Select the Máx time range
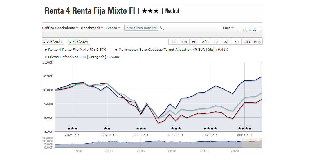 tap(257, 42)
